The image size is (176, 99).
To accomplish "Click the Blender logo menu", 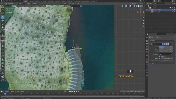I will tap(1, 1).
